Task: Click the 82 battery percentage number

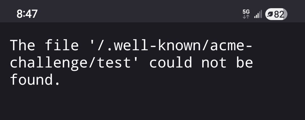Action: point(280,14)
